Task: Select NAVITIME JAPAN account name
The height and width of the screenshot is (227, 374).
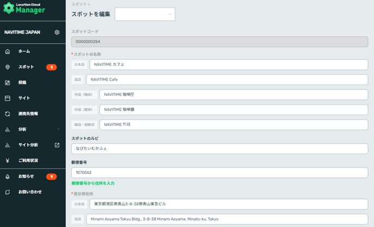Action: click(22, 32)
